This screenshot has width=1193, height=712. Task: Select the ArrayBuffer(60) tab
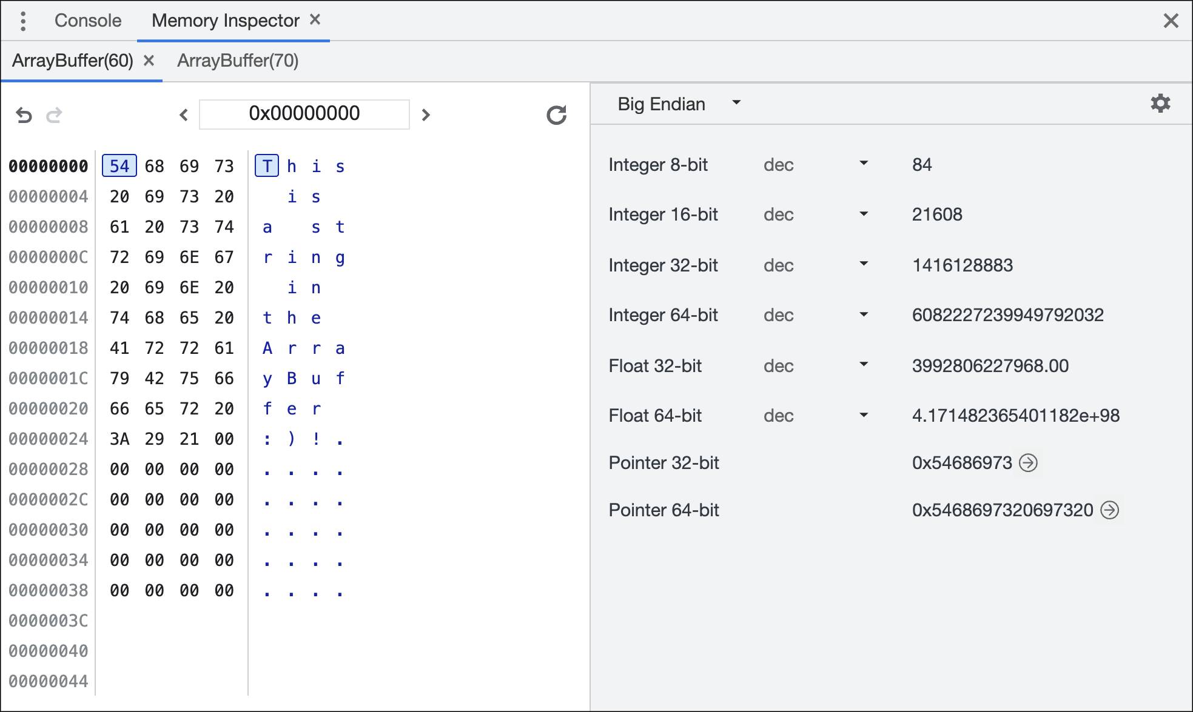tap(64, 60)
